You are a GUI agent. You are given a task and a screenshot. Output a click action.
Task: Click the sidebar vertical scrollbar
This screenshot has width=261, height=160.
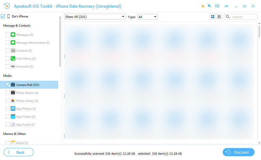[60, 42]
